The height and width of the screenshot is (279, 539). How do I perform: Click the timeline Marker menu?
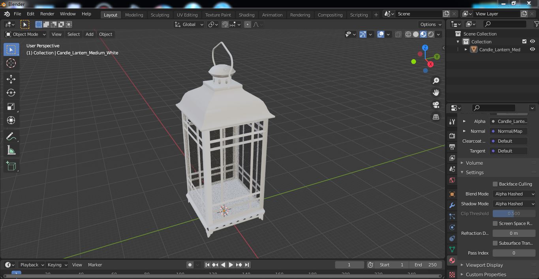pos(95,265)
